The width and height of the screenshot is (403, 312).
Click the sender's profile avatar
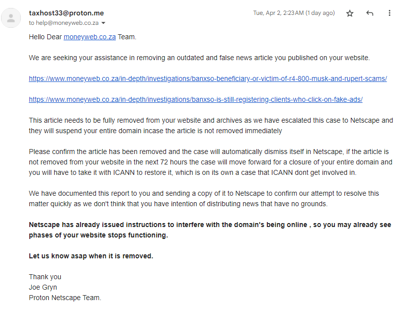tap(10, 18)
